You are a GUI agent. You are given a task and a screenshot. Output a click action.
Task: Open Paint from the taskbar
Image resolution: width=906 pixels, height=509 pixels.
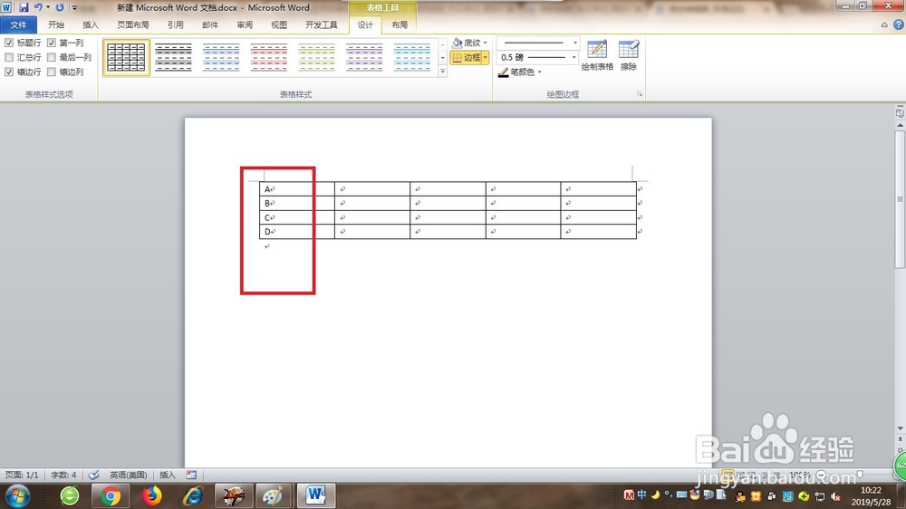coord(272,495)
